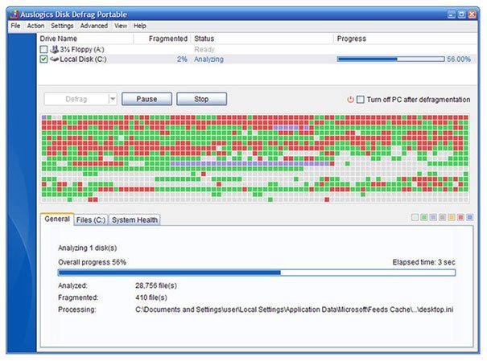Click the Analyzing status text
The width and height of the screenshot is (487, 361).
point(208,59)
